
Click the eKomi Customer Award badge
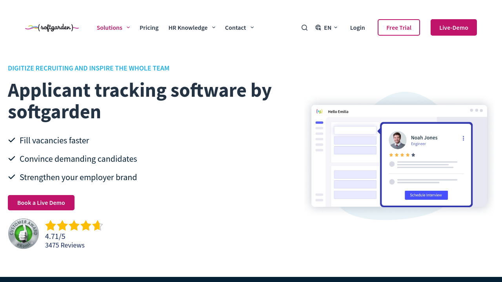click(24, 234)
